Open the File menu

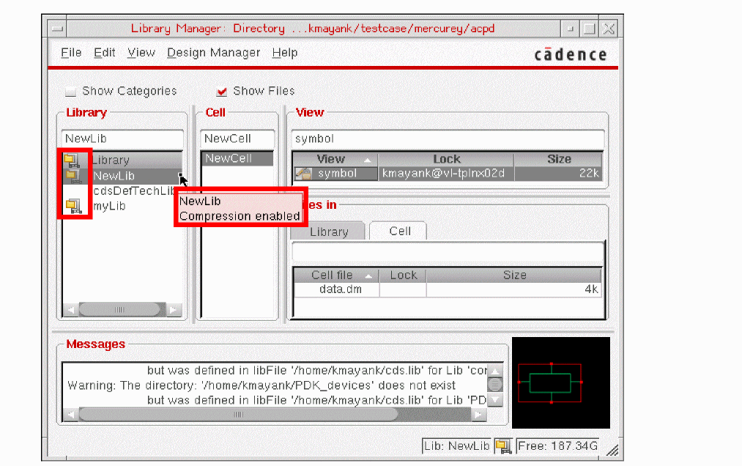pos(71,53)
